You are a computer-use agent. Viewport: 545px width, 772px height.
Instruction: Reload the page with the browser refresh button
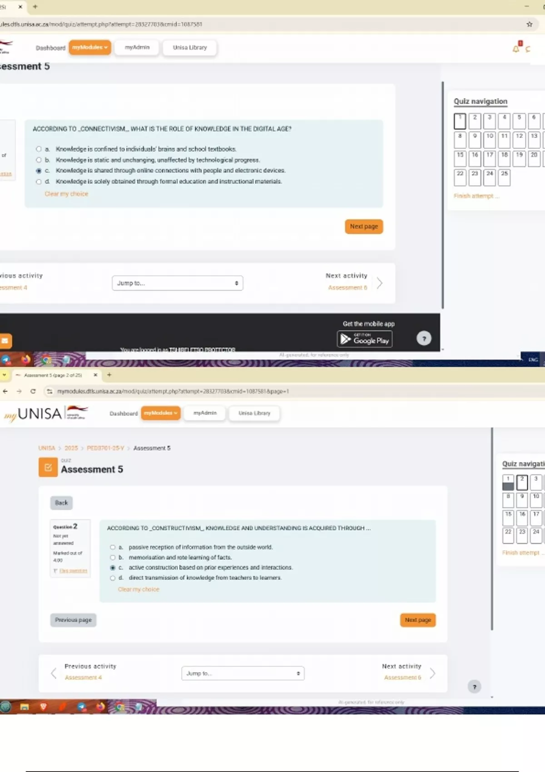click(x=33, y=391)
